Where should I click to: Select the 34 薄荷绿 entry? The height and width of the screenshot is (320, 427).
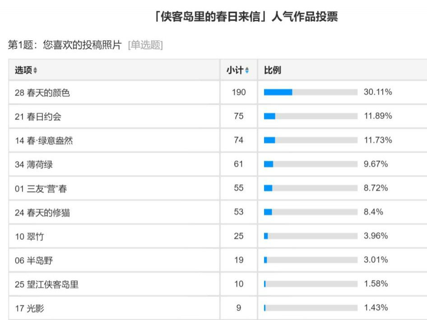34,165
